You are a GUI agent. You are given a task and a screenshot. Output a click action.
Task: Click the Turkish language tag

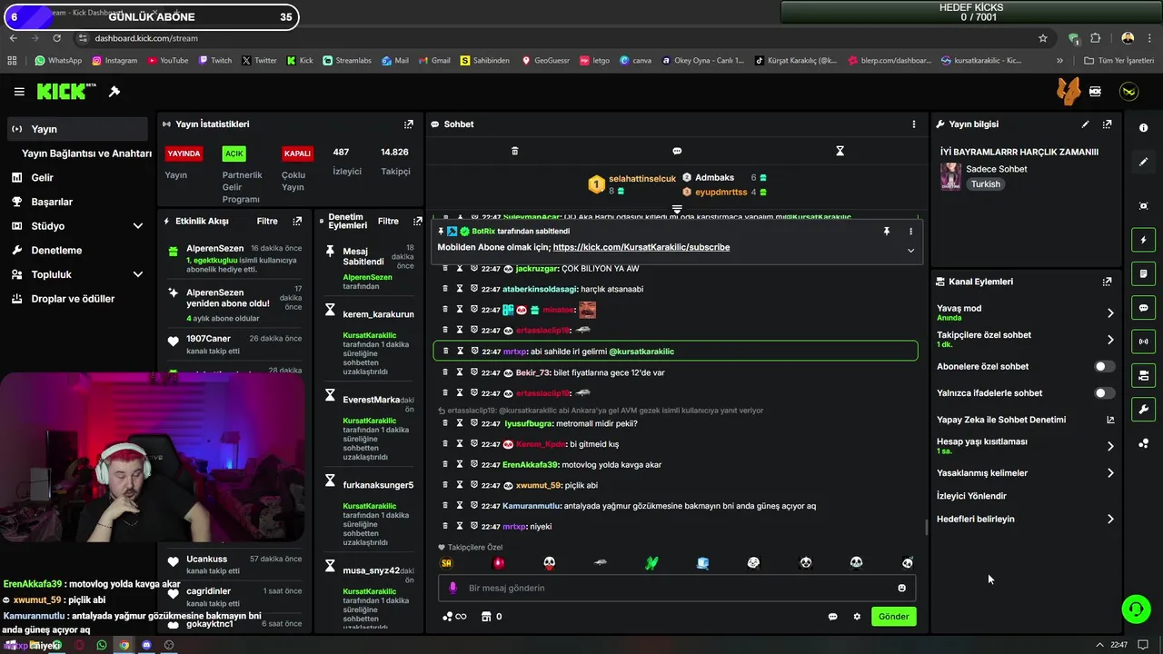coord(985,184)
